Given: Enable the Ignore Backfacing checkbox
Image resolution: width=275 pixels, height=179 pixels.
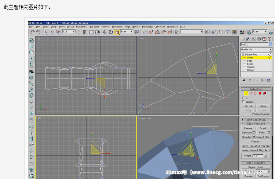Looking at the screenshot, I should 243,102.
